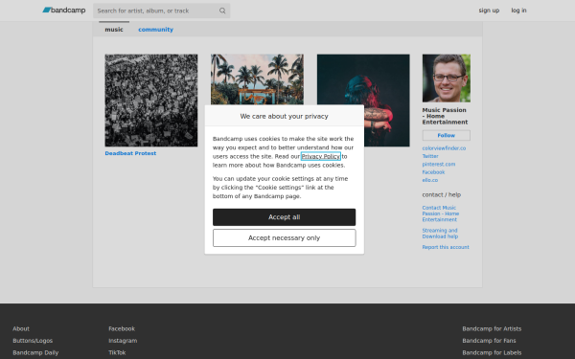Open the log in link

(518, 11)
